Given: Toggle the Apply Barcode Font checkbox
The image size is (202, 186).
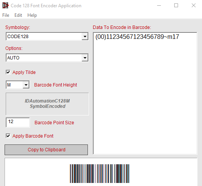Looking at the screenshot, I should pos(8,136).
